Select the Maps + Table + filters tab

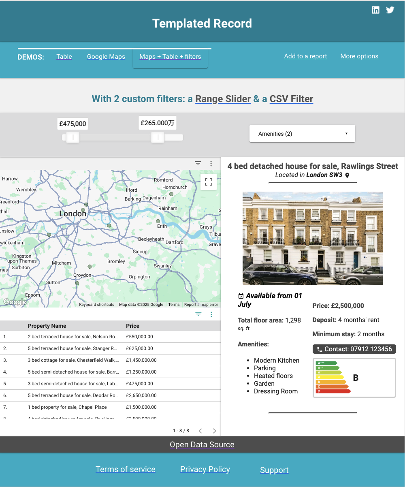point(170,57)
